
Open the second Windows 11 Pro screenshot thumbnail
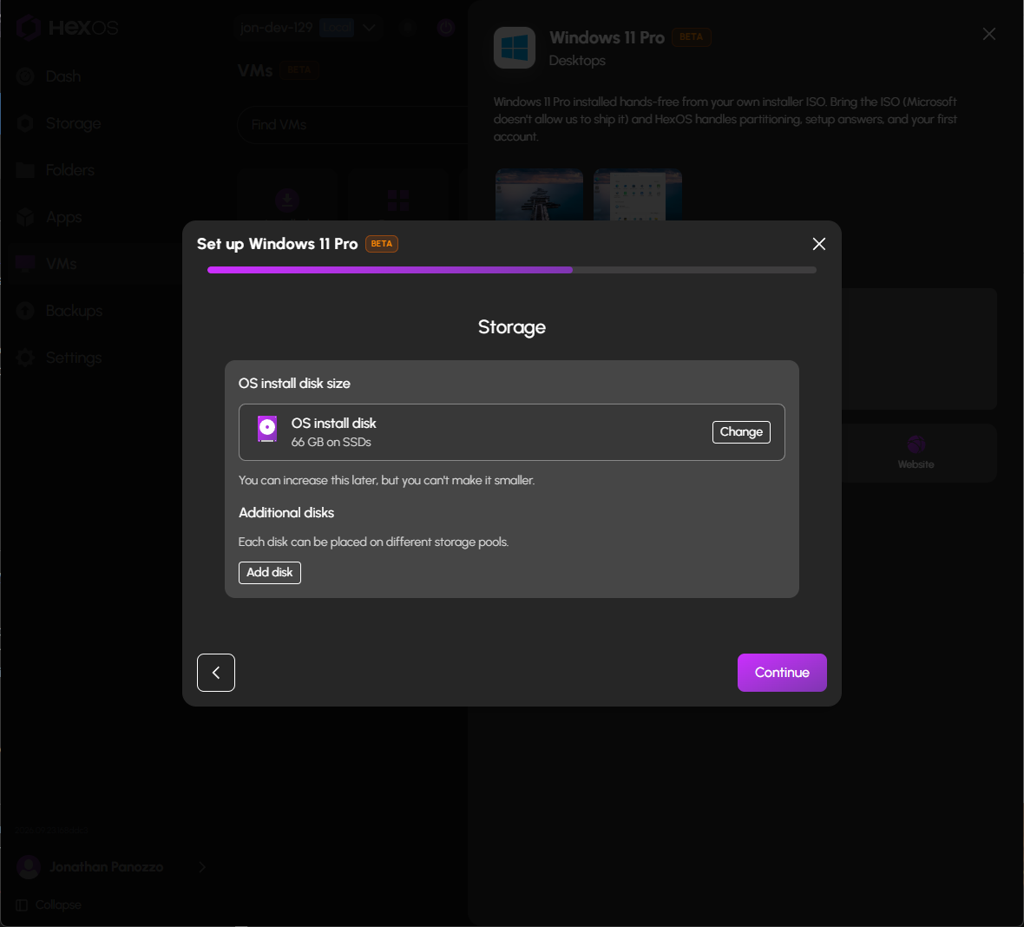[638, 194]
